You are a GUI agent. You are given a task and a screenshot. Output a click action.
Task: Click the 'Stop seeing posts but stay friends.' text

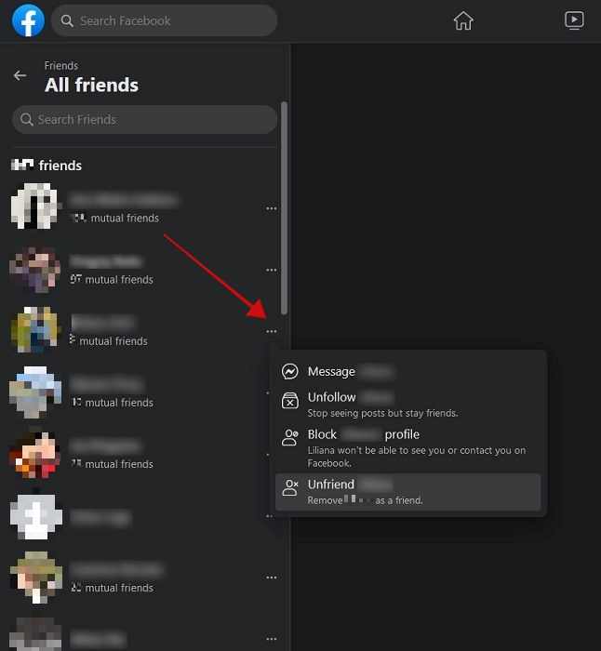click(x=382, y=413)
